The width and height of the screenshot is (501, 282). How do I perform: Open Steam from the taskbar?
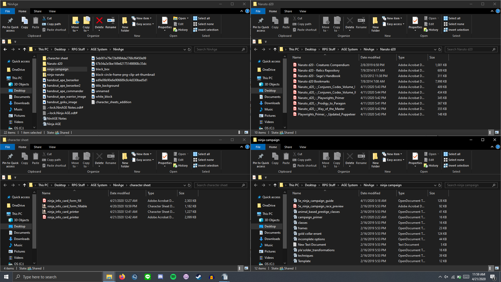pos(199,277)
